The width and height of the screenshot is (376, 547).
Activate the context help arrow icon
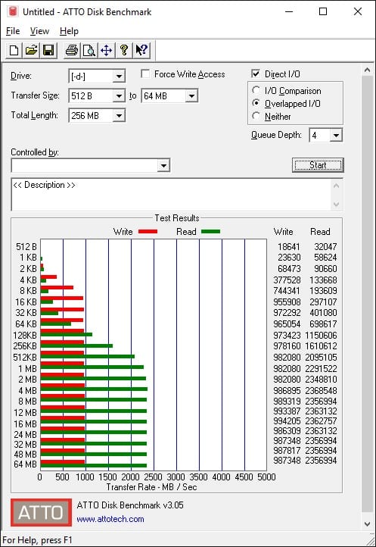coord(141,51)
